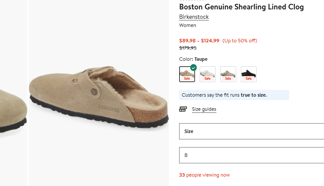Choose the white clog color swatch
Viewport: 324px width, 186px height.
(x=208, y=74)
